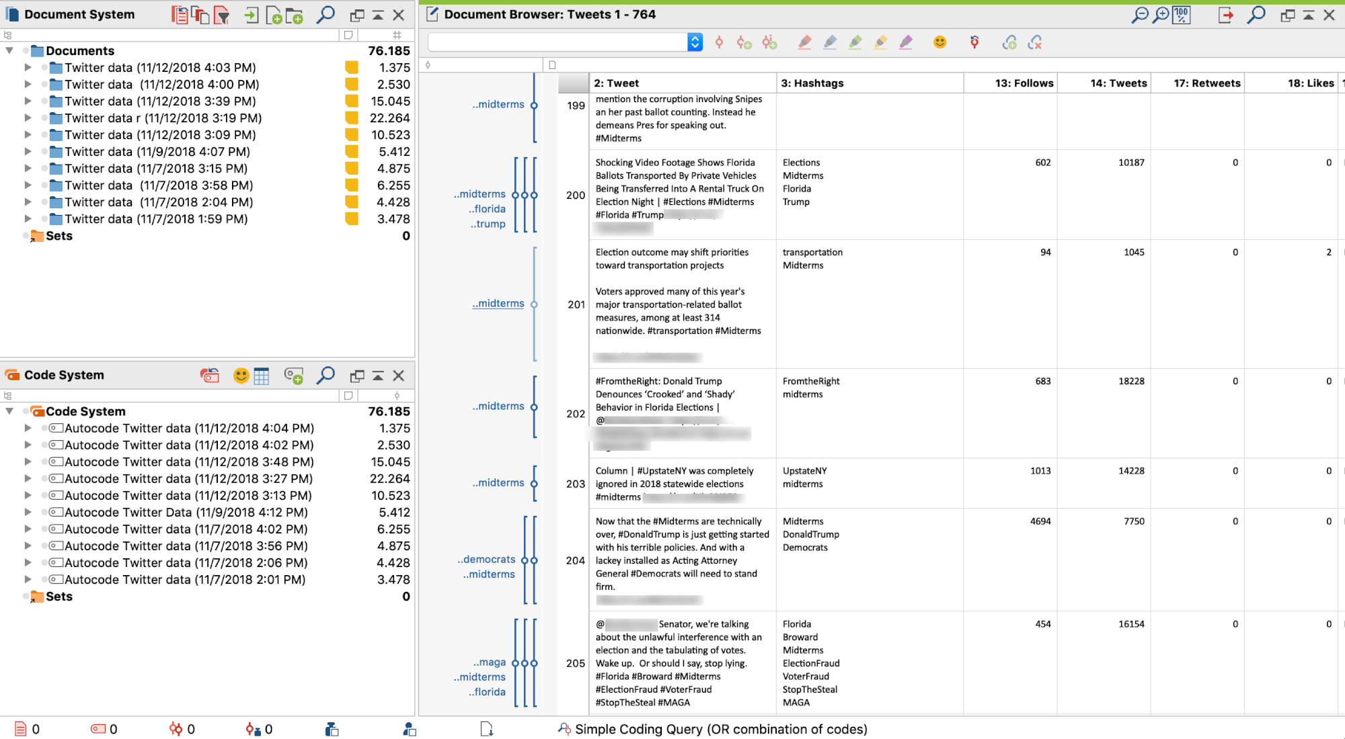Remove document link icon
Viewport: 1345px width, 739px height.
coord(1035,43)
